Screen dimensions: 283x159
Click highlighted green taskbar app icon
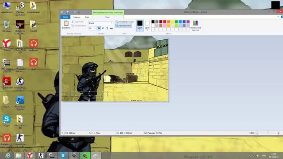(x=85, y=155)
